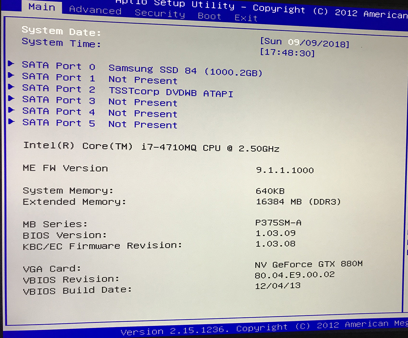The height and width of the screenshot is (338, 408).
Task: Select the System Date value field
Action: click(x=305, y=43)
